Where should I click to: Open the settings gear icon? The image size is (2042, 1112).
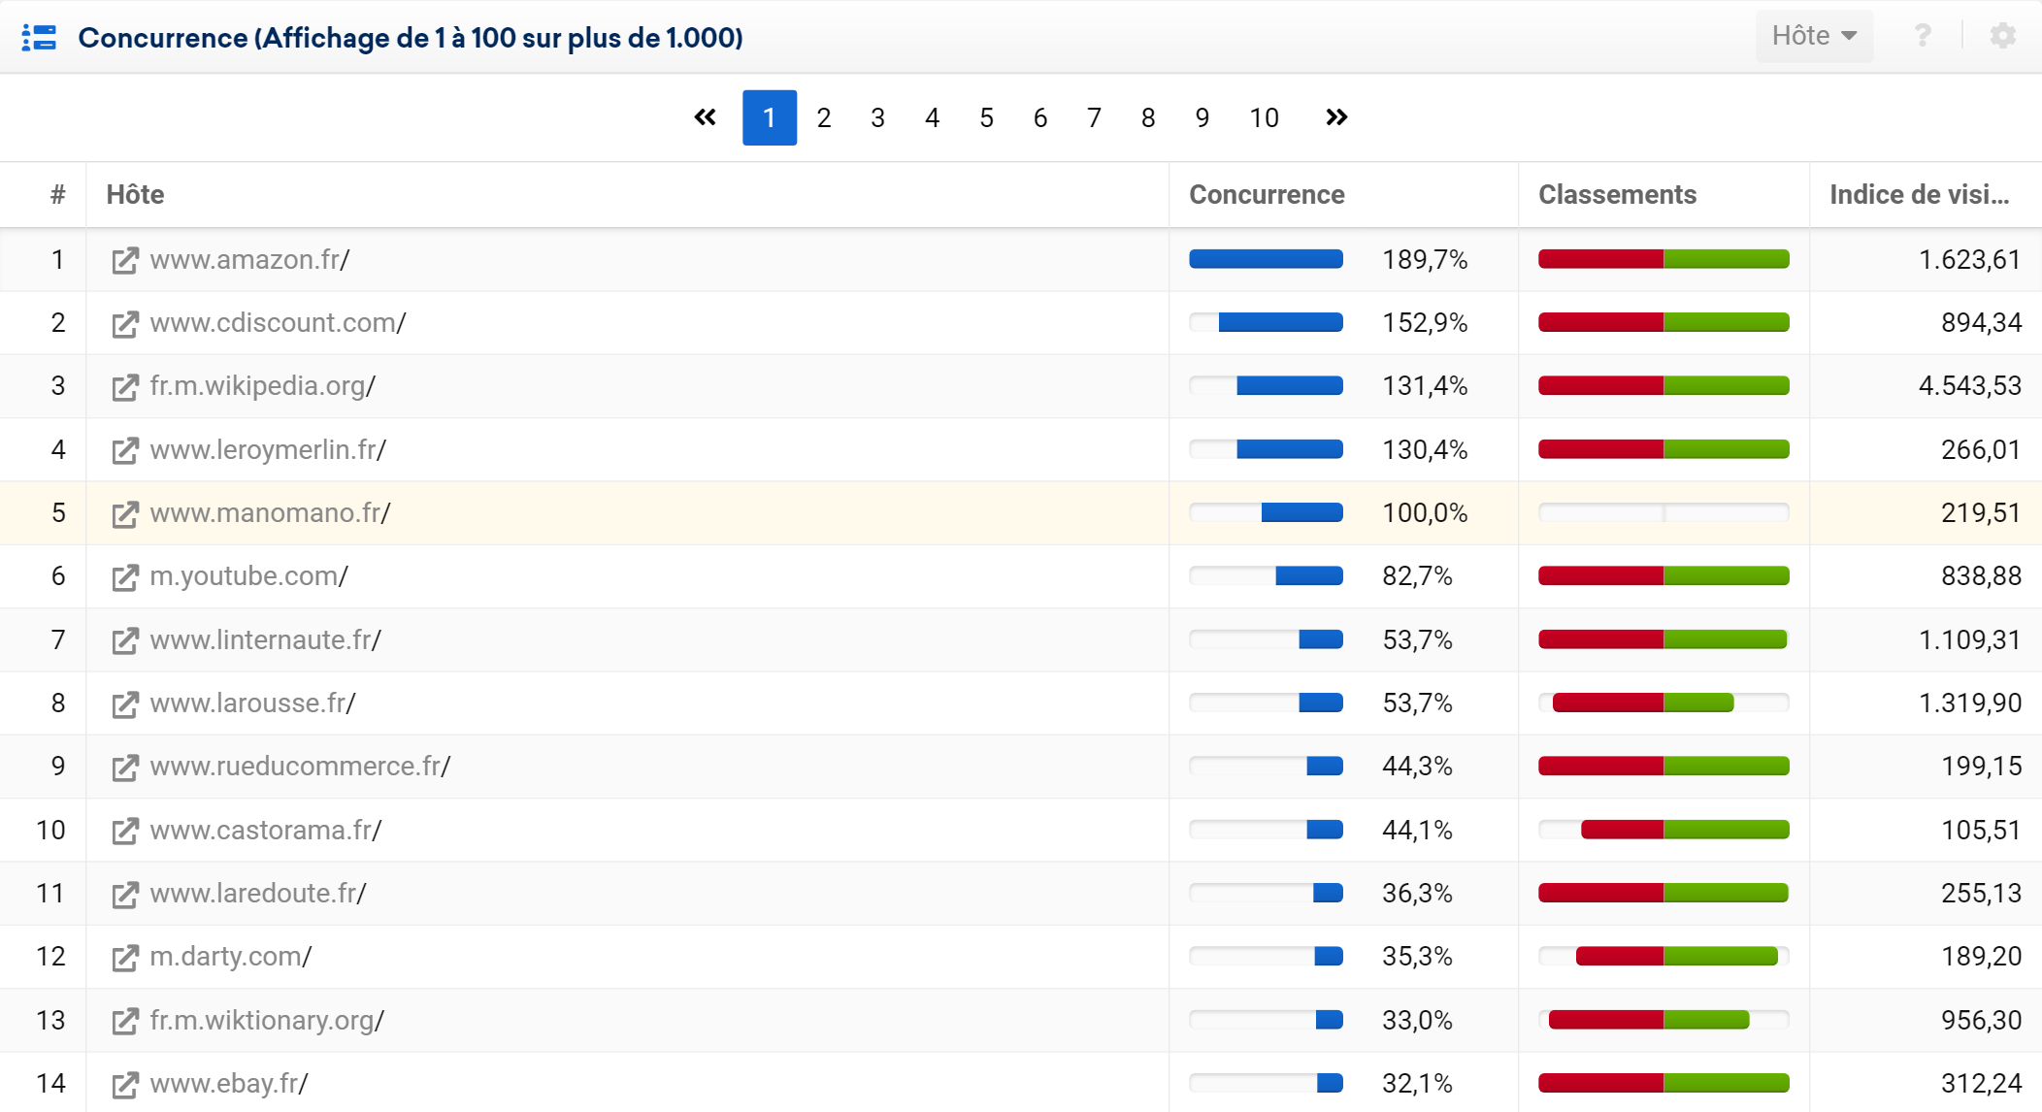point(2002,36)
